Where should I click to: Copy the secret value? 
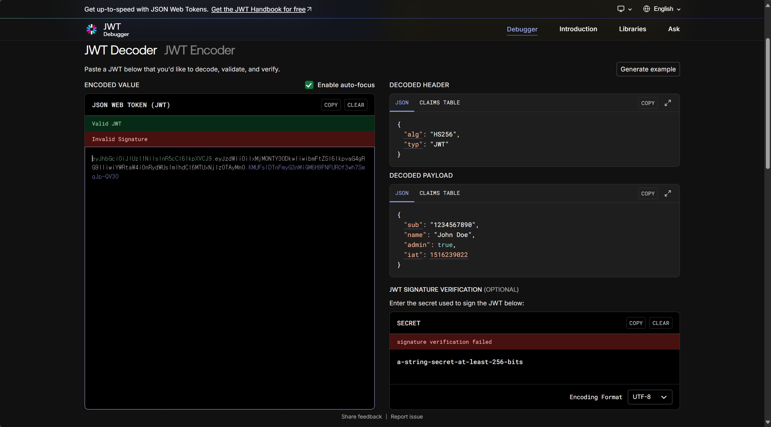pos(636,323)
